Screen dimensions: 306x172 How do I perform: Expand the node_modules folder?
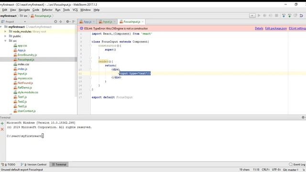(x=5, y=32)
